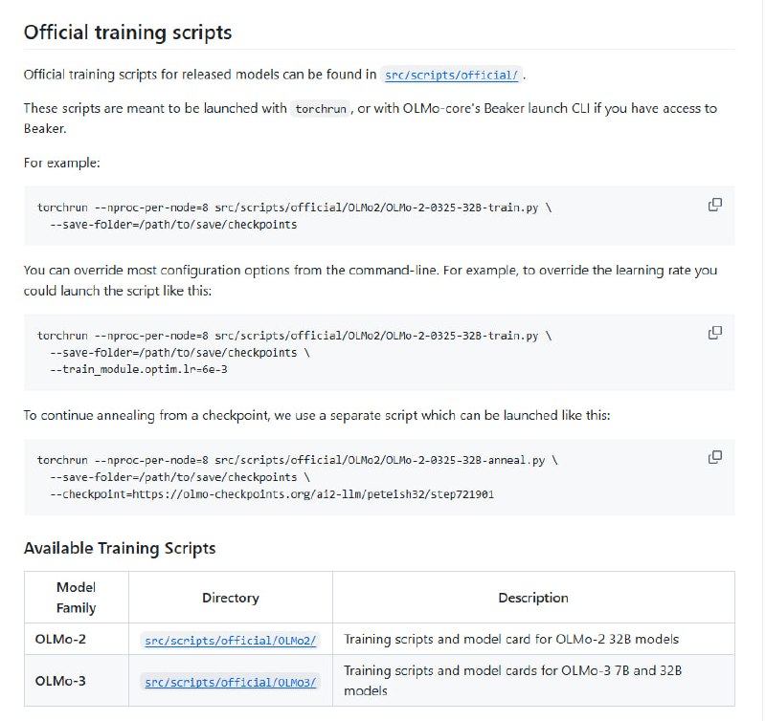766x721 pixels.
Task: Open the OLMo2 scripts directory link
Action: (230, 640)
